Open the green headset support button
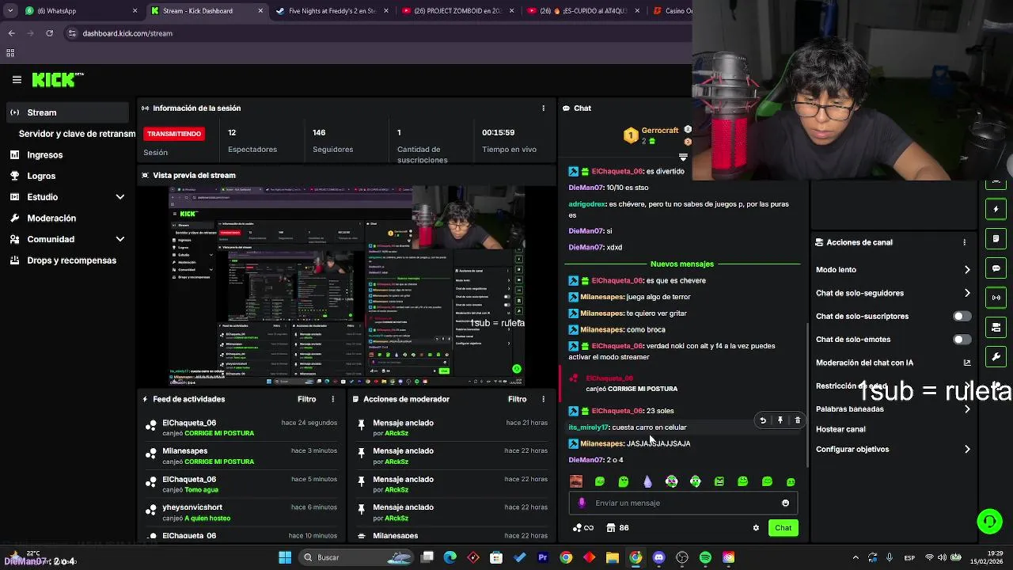 point(989,521)
